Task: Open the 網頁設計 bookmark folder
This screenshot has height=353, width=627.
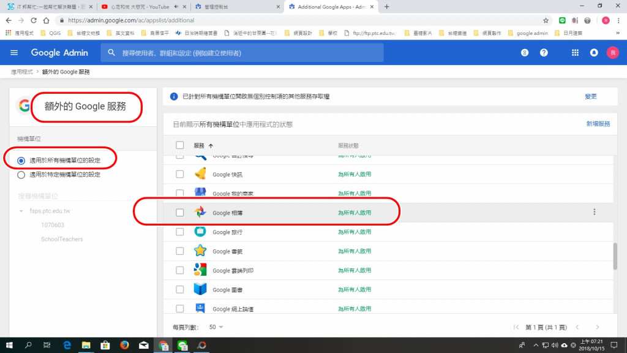Action: point(298,33)
